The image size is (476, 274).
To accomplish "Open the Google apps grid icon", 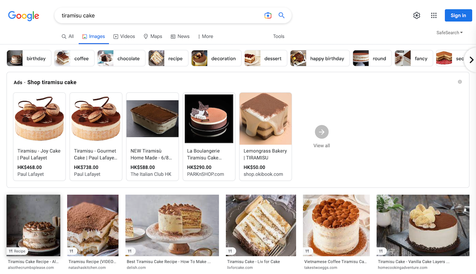I will click(x=434, y=16).
